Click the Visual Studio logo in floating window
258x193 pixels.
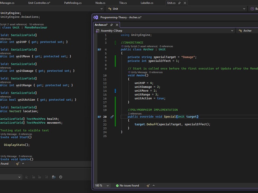click(x=96, y=17)
